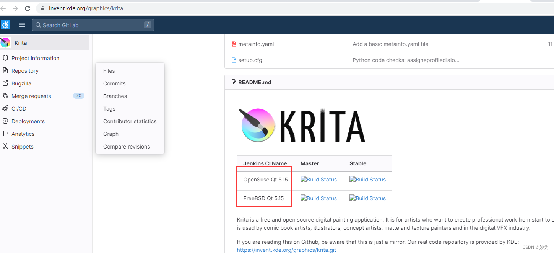Image resolution: width=554 pixels, height=253 pixels.
Task: Click the Analytics chart icon
Action: [5, 134]
